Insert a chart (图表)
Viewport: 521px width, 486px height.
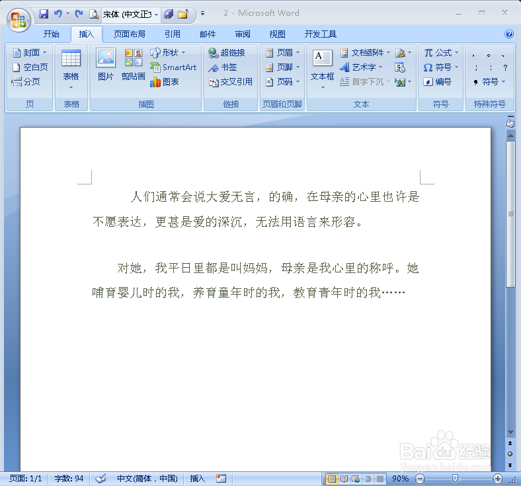pos(165,82)
